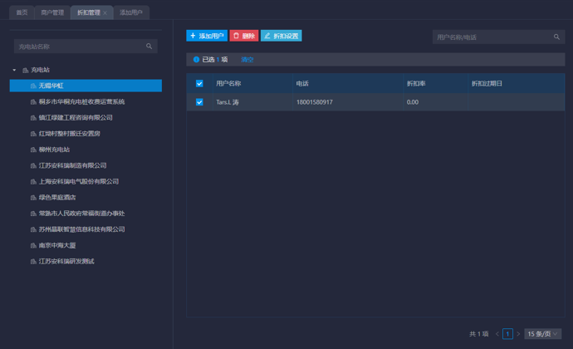
Task: Open 折扣设置 discount settings button
Action: [281, 36]
